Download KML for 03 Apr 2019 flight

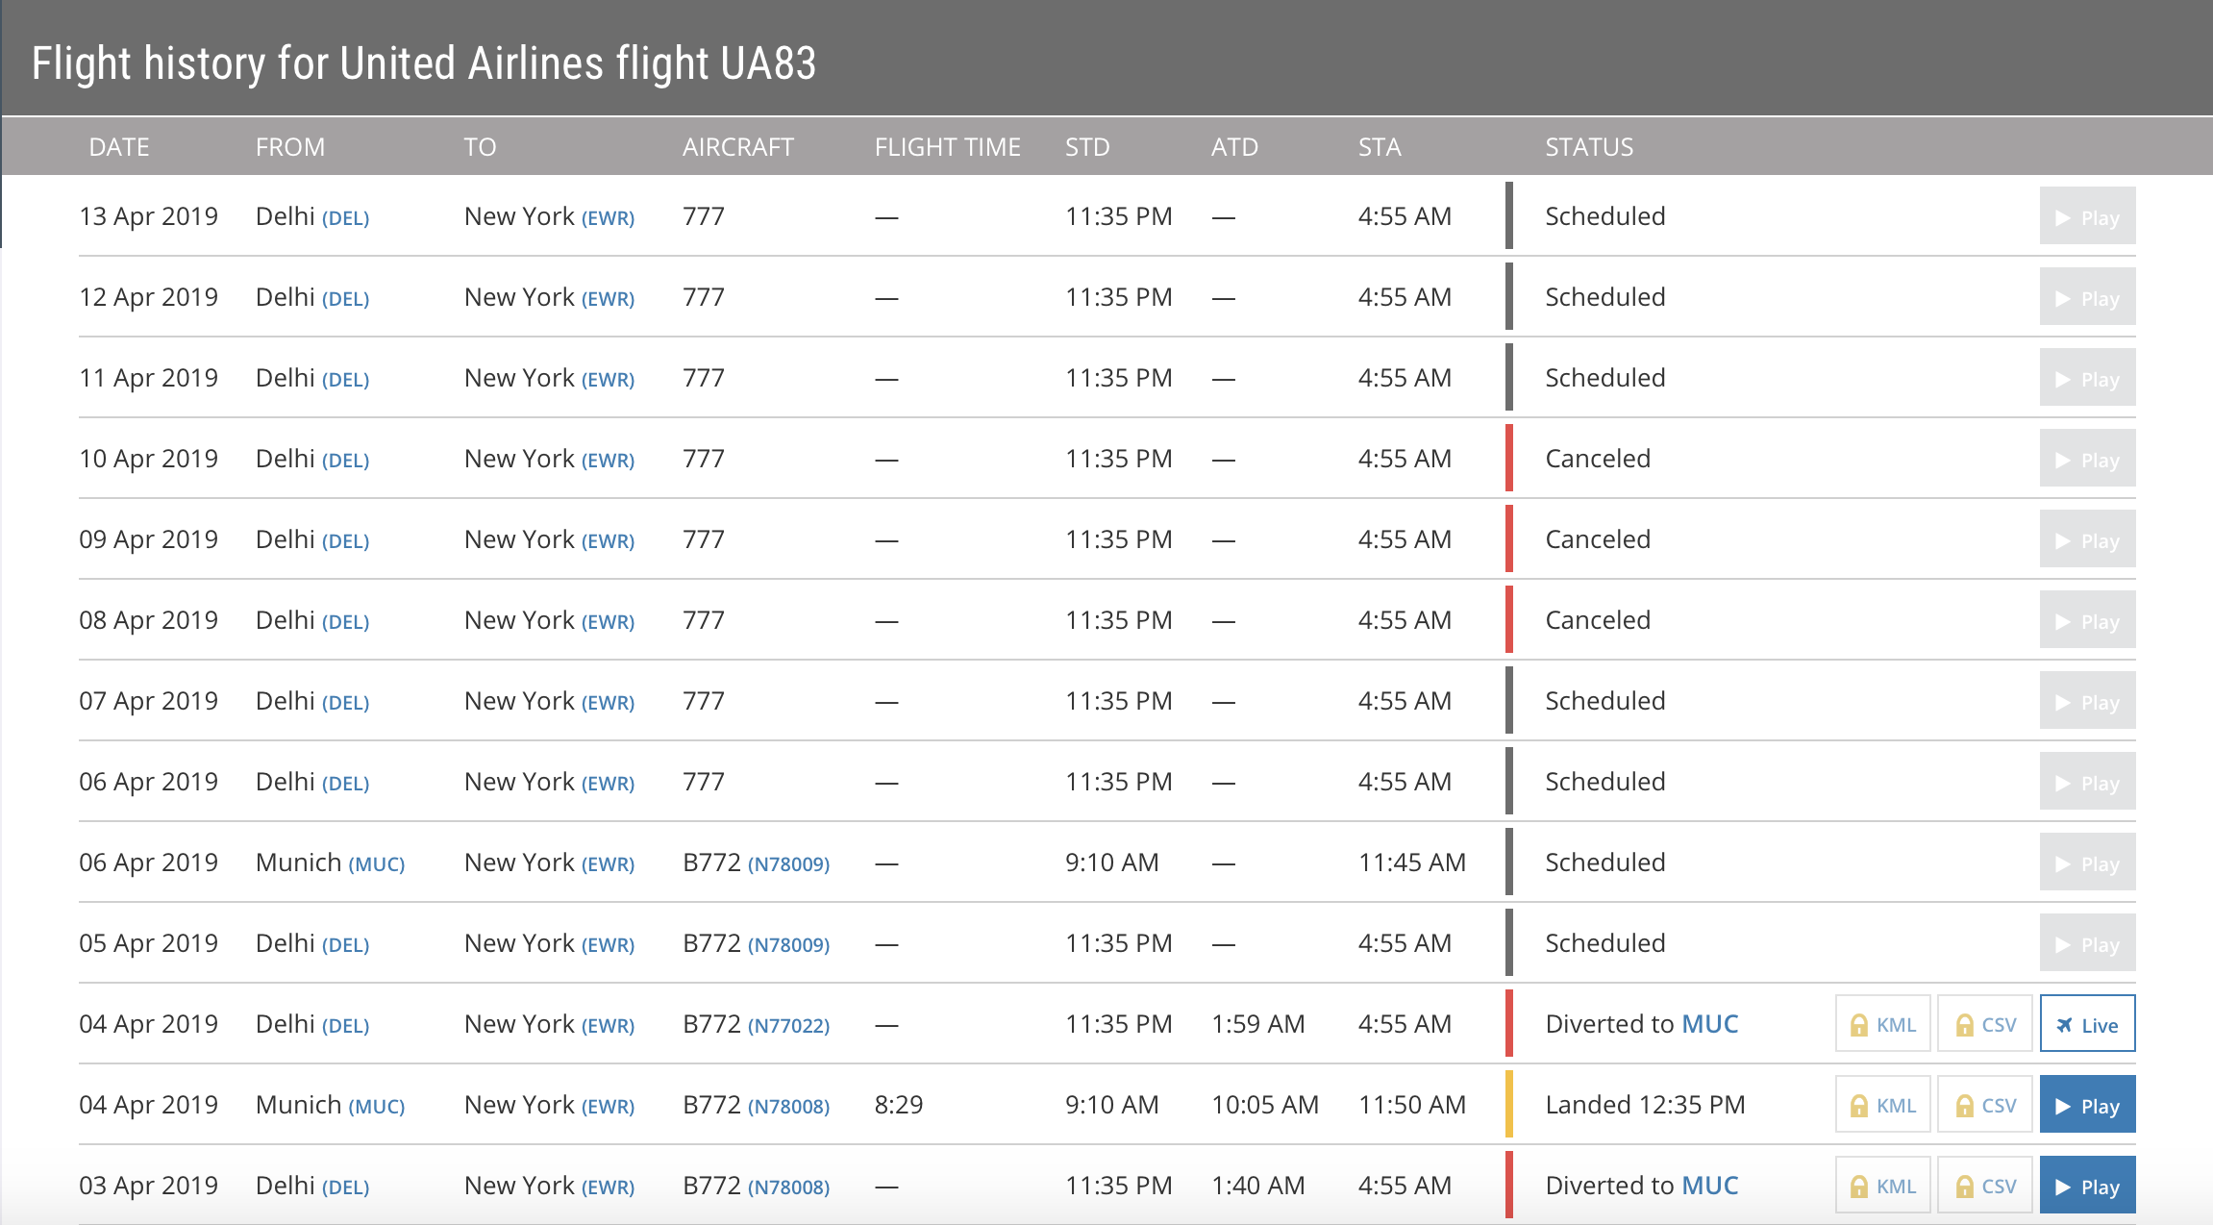1883,1187
